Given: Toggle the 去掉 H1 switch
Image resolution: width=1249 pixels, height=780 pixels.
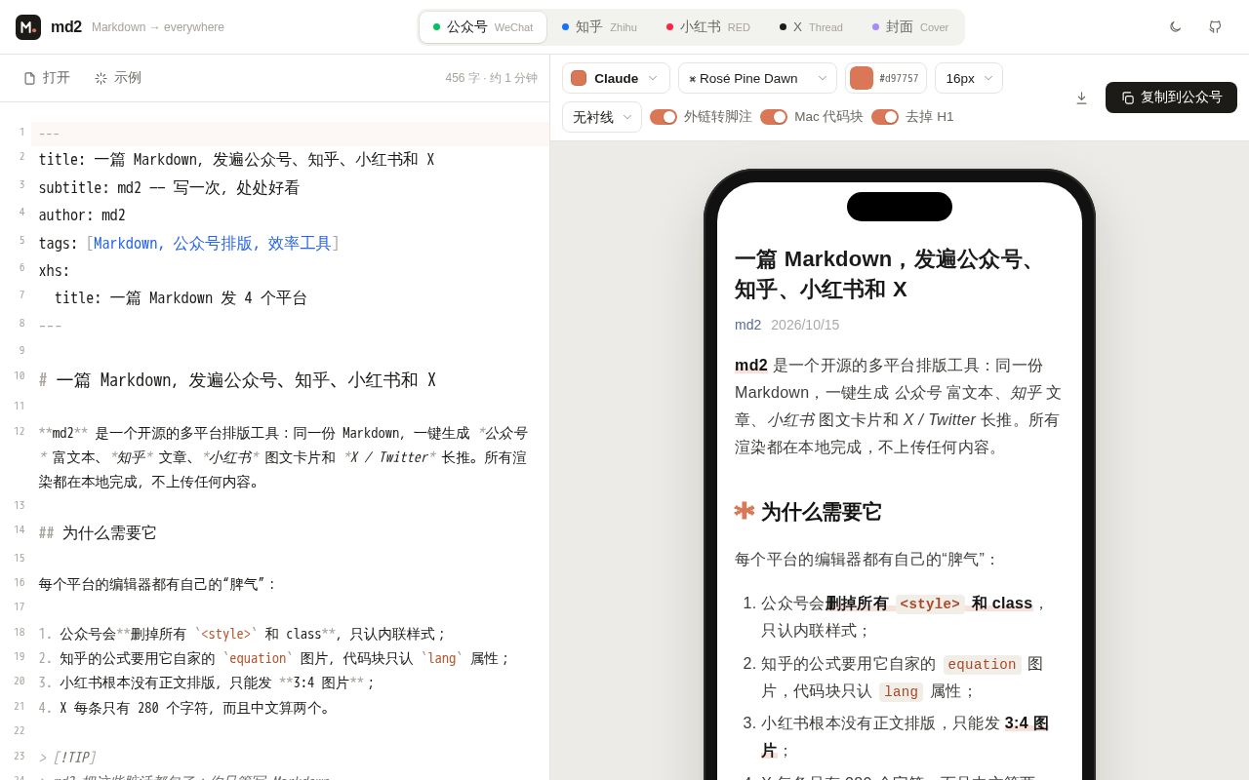Looking at the screenshot, I should [885, 117].
